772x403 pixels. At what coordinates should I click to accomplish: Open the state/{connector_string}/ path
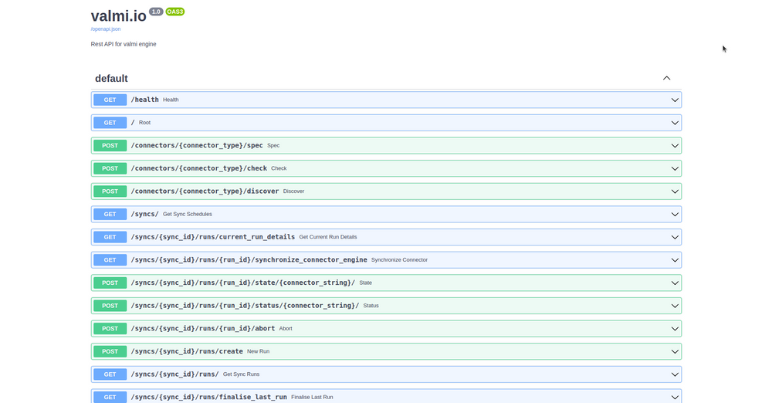click(x=242, y=283)
